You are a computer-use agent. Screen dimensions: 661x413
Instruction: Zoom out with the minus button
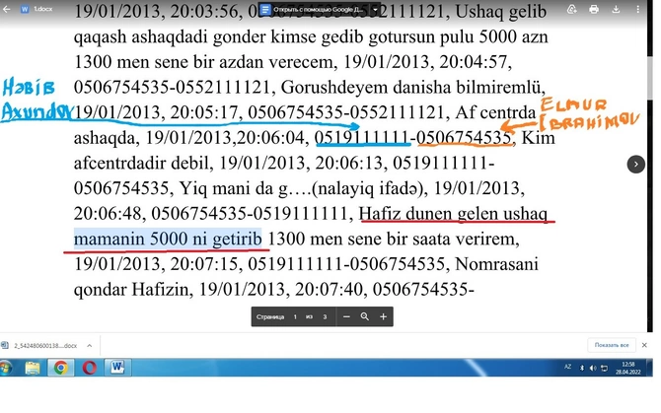tap(346, 316)
